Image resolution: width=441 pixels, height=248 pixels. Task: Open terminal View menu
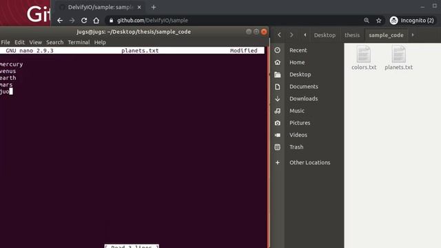pyautogui.click(x=35, y=42)
